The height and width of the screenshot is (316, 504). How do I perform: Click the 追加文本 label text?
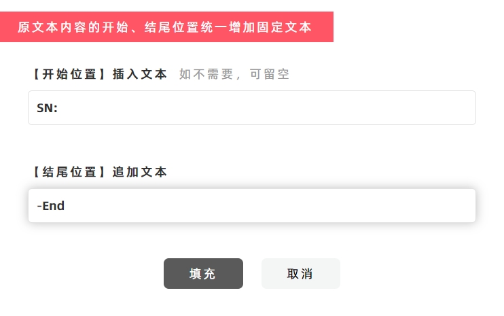(x=140, y=173)
